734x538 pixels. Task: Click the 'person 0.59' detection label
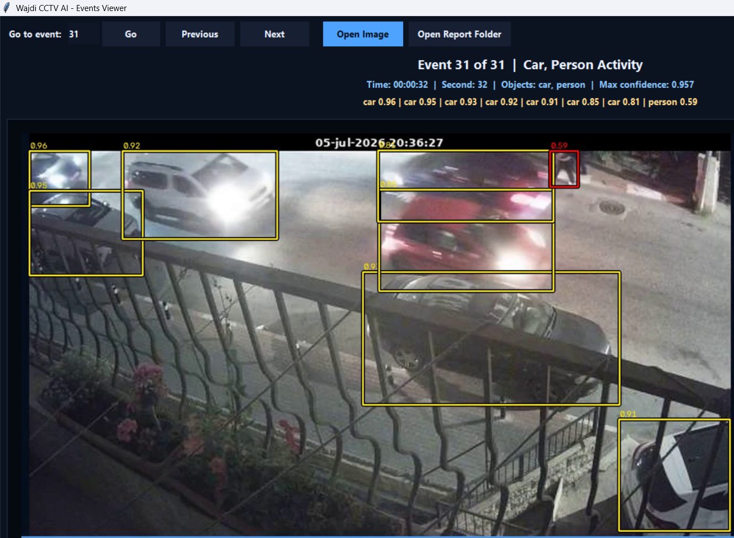click(x=673, y=102)
